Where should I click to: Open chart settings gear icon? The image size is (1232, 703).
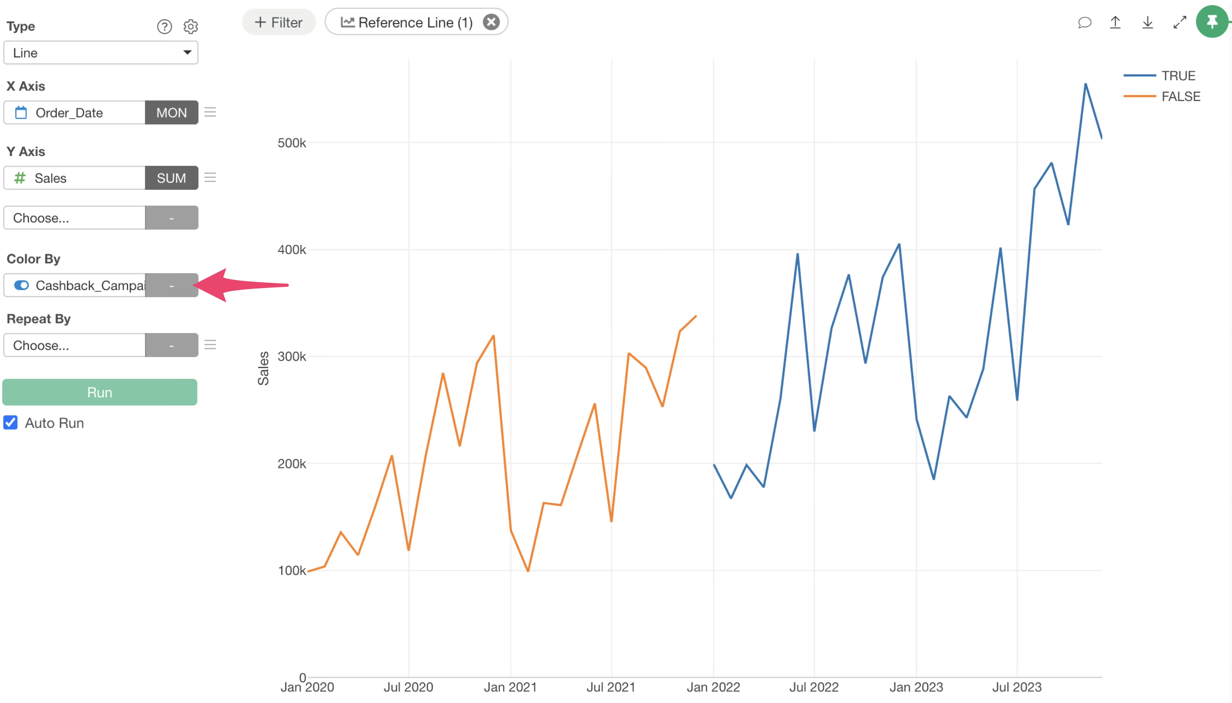pos(191,27)
